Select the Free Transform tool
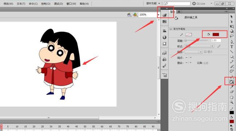The image size is (236, 131). [x=232, y=26]
